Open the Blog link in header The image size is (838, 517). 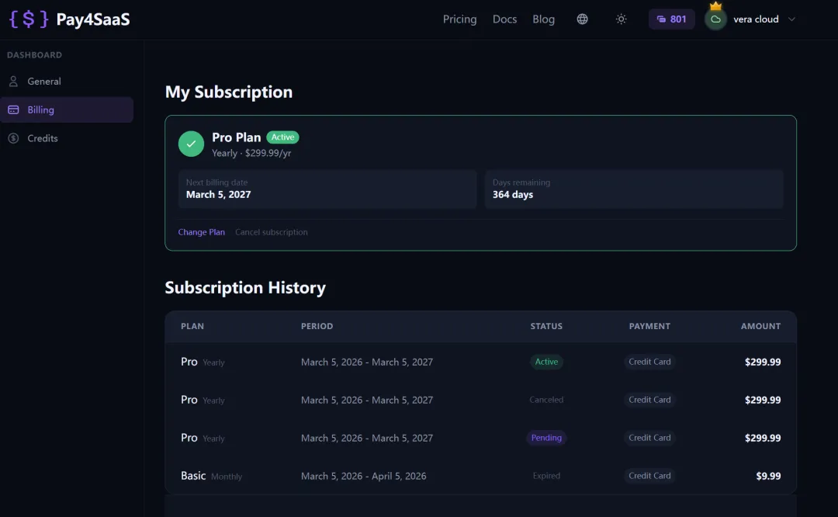(x=543, y=19)
